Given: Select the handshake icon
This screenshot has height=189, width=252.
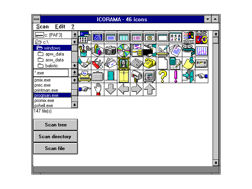Looking at the screenshot, I should pos(84,63).
